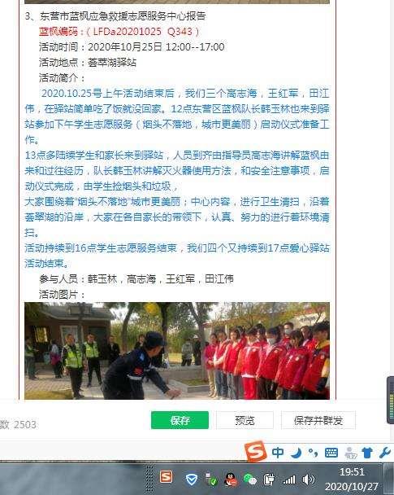Open the Sogou skin shirt icon
This screenshot has width=394, height=495.
tap(367, 453)
